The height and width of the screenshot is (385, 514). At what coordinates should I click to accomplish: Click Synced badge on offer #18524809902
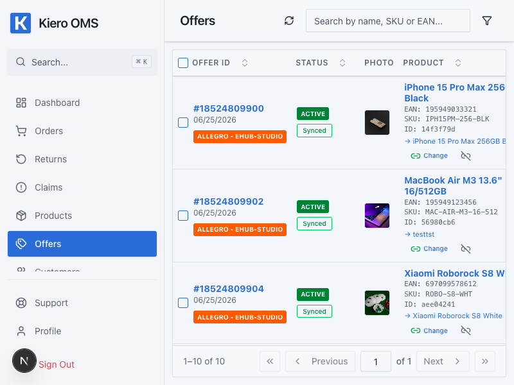[x=314, y=223]
